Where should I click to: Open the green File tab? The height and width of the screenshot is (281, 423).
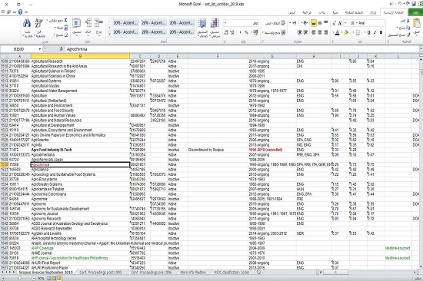(x=415, y=12)
